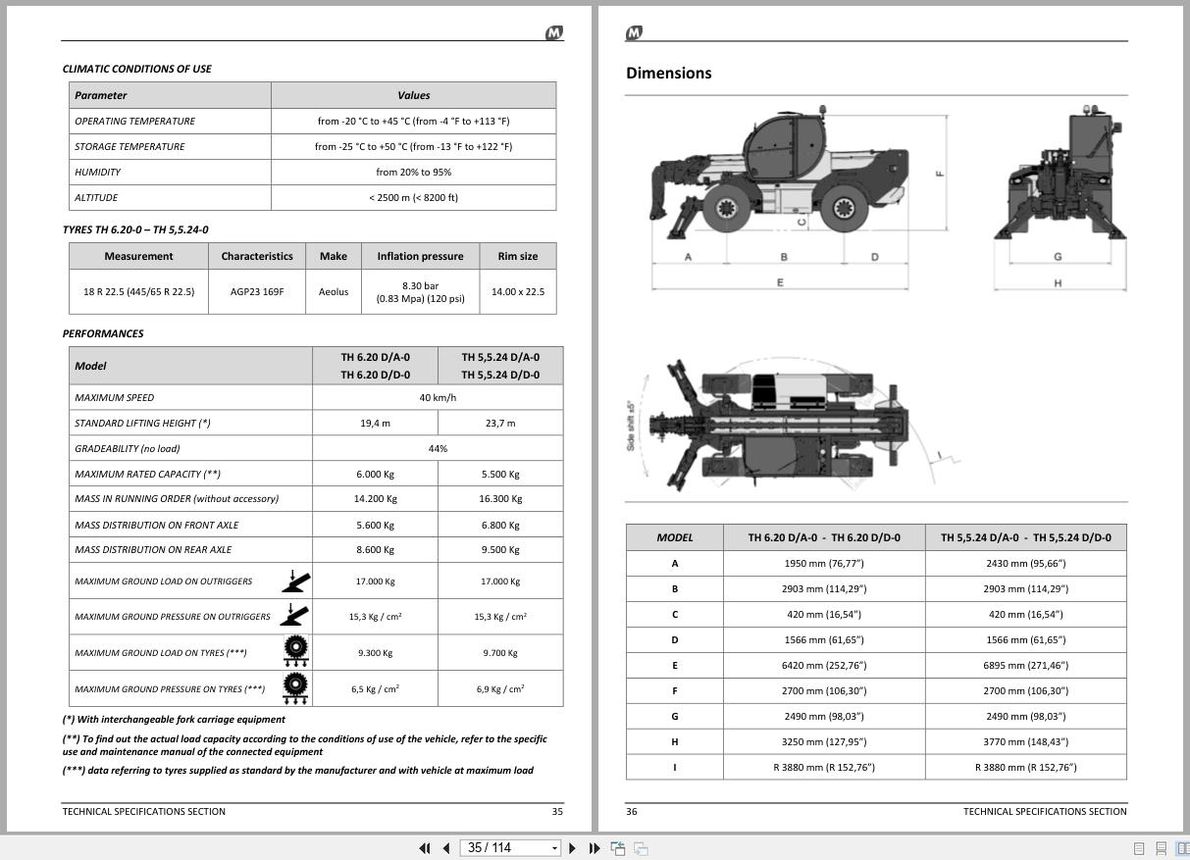Click the '40 km/h' maximum speed value
The image size is (1190, 860).
click(438, 397)
